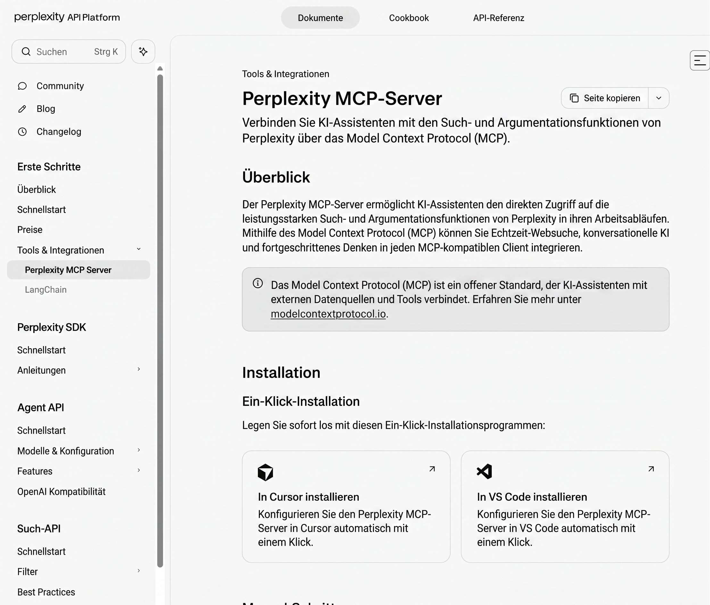Switch to the API-Referenz tab
The height and width of the screenshot is (605, 710).
tap(499, 18)
